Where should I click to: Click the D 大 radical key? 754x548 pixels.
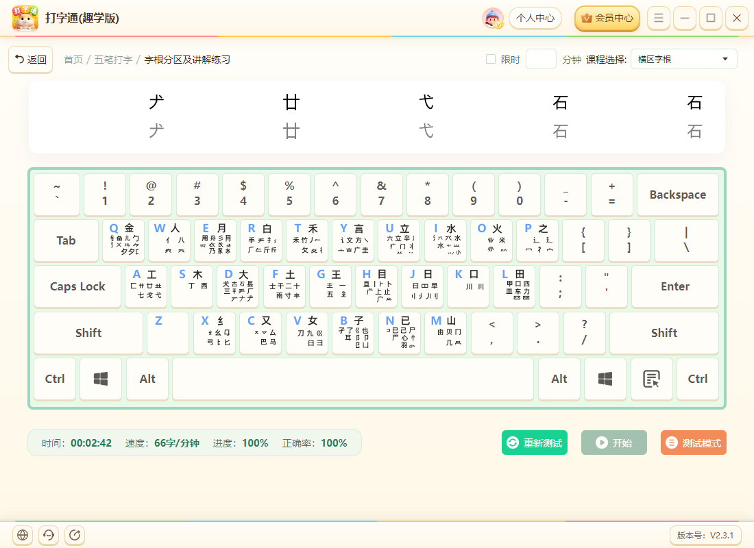[238, 286]
